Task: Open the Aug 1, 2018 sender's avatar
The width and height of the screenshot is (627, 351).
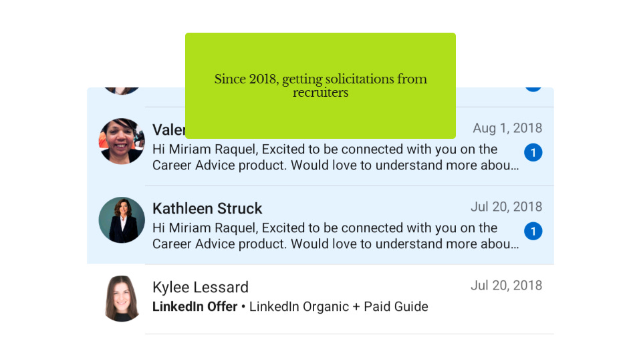Action: [122, 141]
